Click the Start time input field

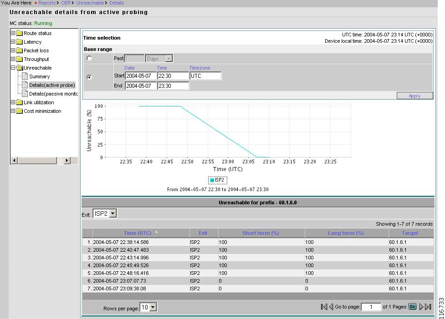tap(173, 76)
